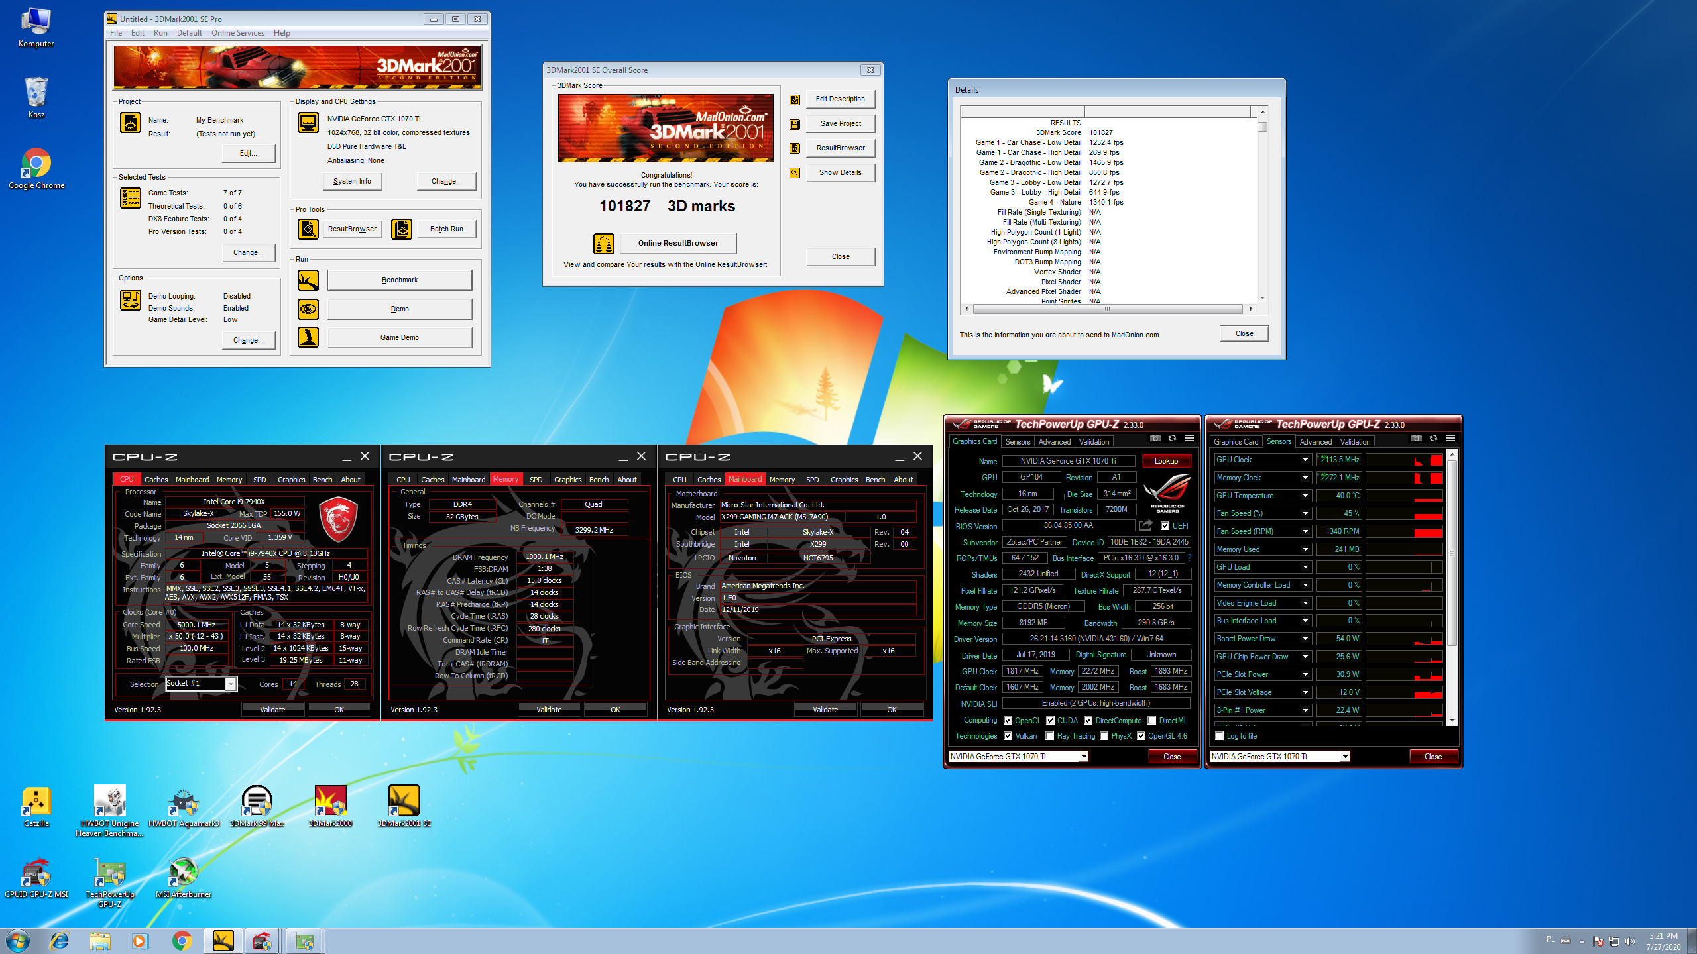Viewport: 1697px width, 954px height.
Task: Open Advanced tab in GPU-Z Graphics Card window
Action: click(1054, 442)
